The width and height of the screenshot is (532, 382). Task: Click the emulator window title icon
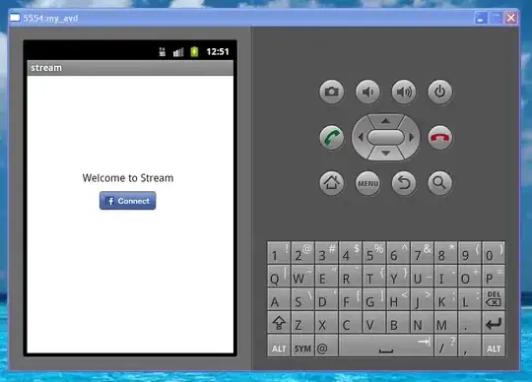coord(15,18)
